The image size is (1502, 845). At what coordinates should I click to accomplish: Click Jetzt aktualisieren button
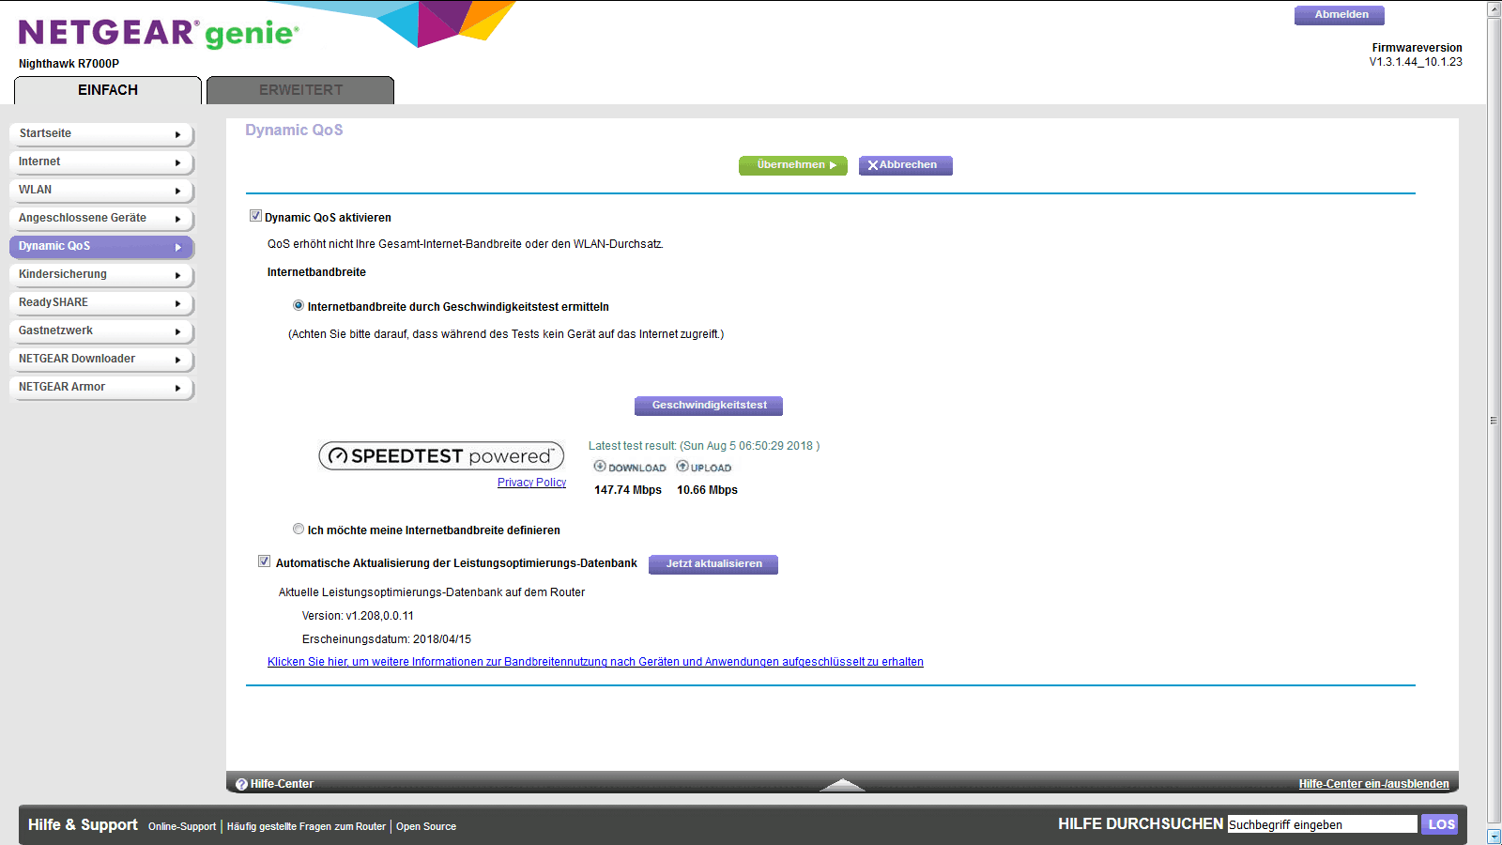713,564
